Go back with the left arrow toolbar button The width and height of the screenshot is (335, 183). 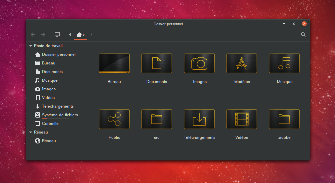pyautogui.click(x=33, y=35)
